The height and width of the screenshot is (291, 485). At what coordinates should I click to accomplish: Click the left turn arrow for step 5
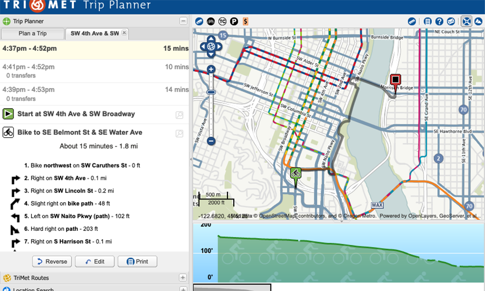pos(16,217)
